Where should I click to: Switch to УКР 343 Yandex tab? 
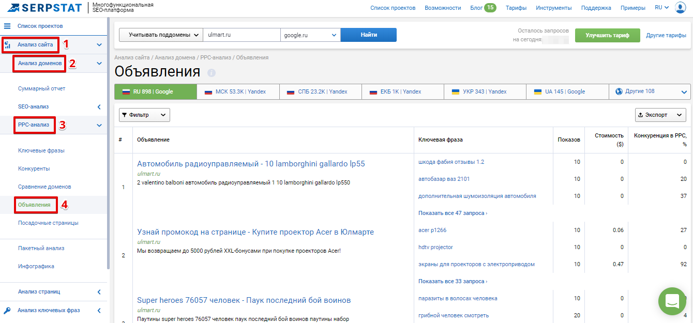coord(485,91)
